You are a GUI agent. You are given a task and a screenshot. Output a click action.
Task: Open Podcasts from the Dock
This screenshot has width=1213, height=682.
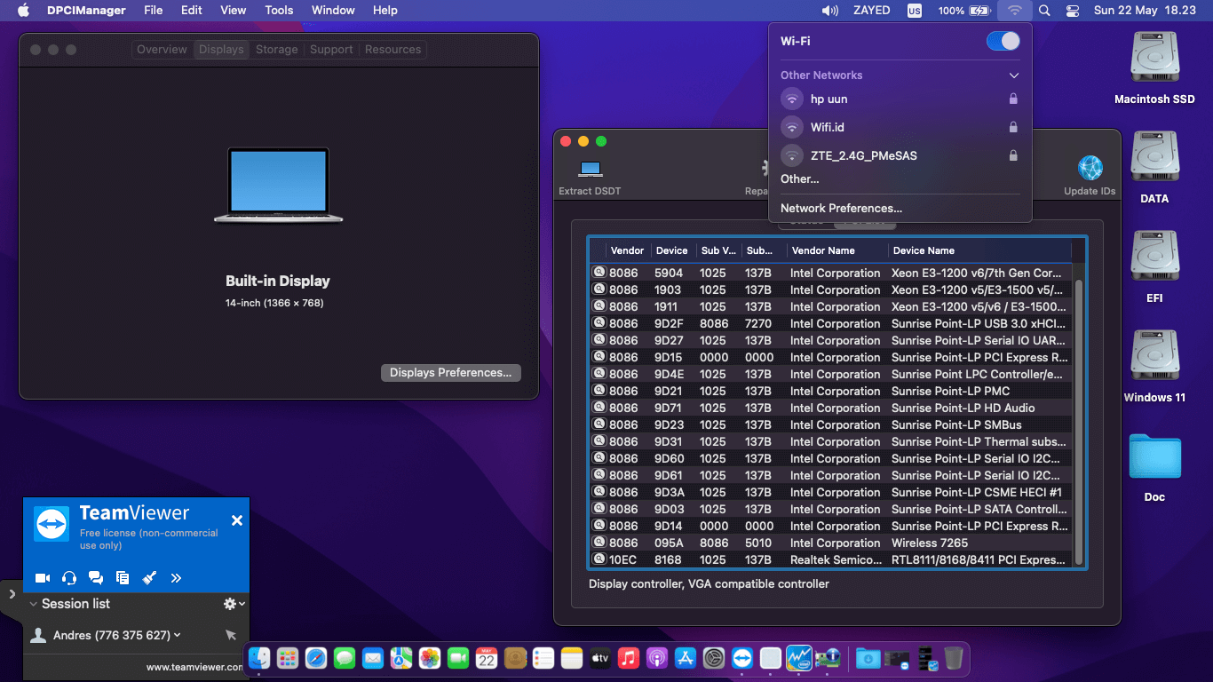coord(657,658)
